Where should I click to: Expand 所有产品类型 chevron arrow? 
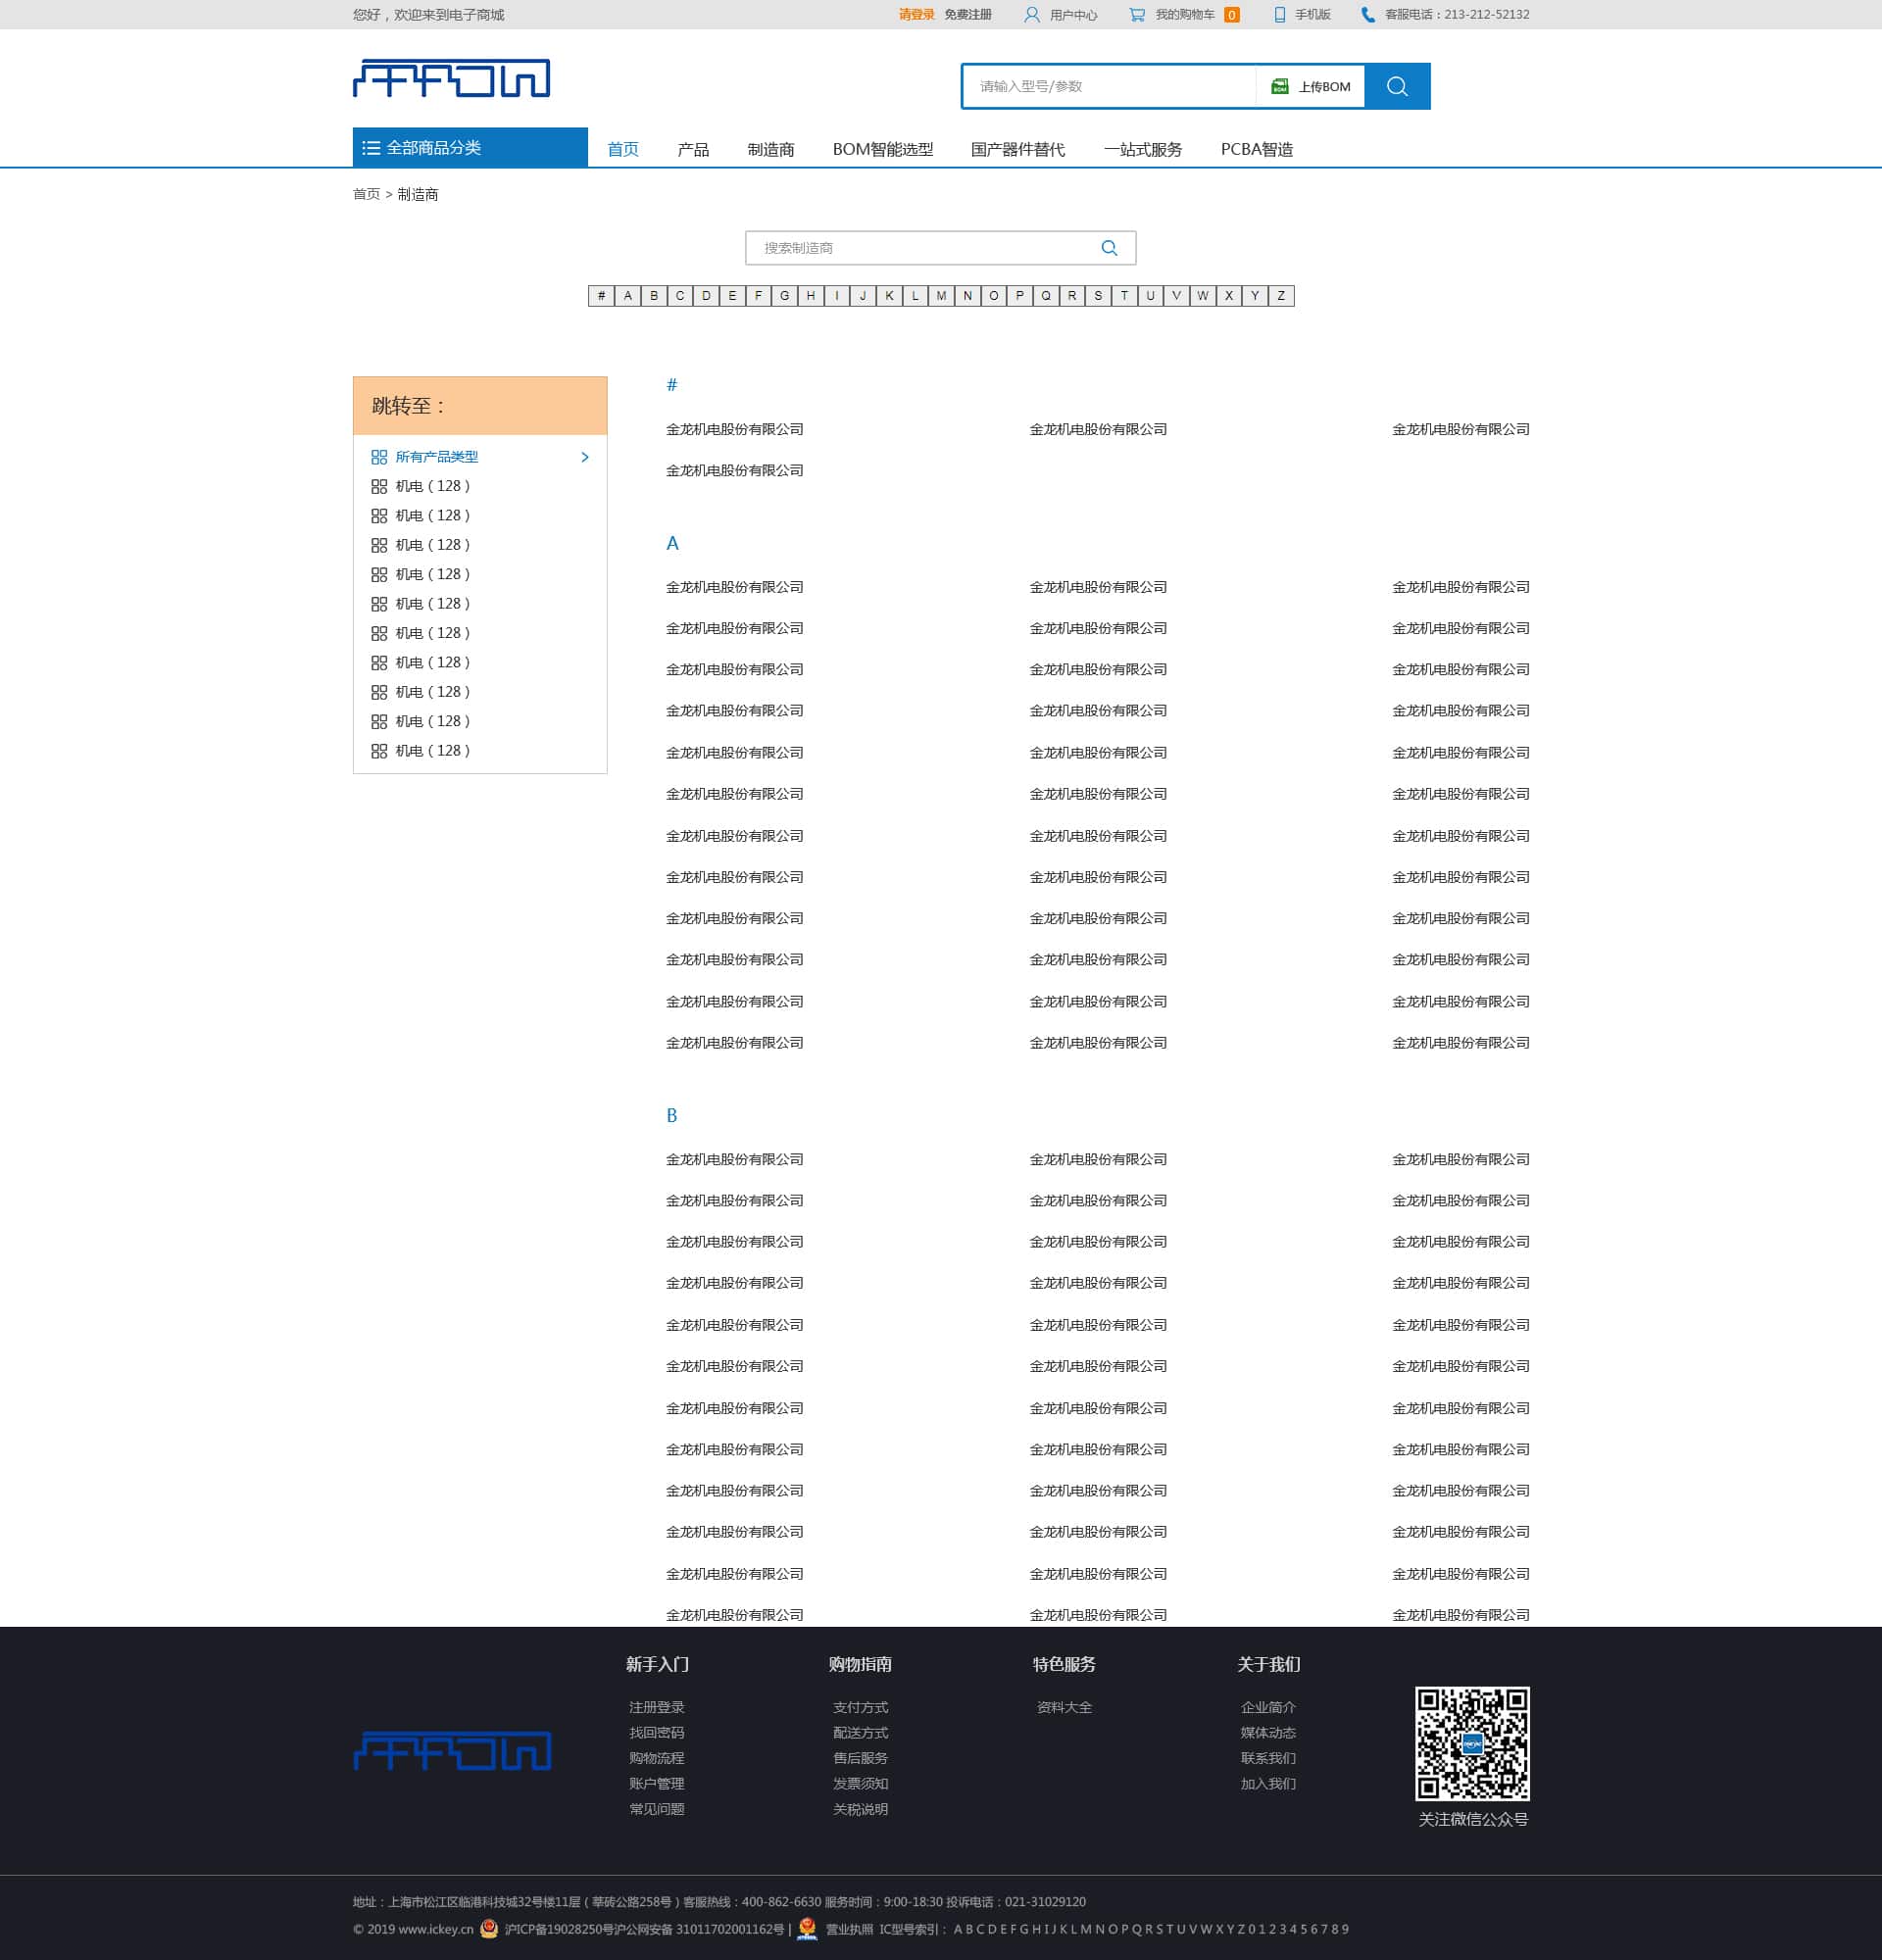[585, 457]
